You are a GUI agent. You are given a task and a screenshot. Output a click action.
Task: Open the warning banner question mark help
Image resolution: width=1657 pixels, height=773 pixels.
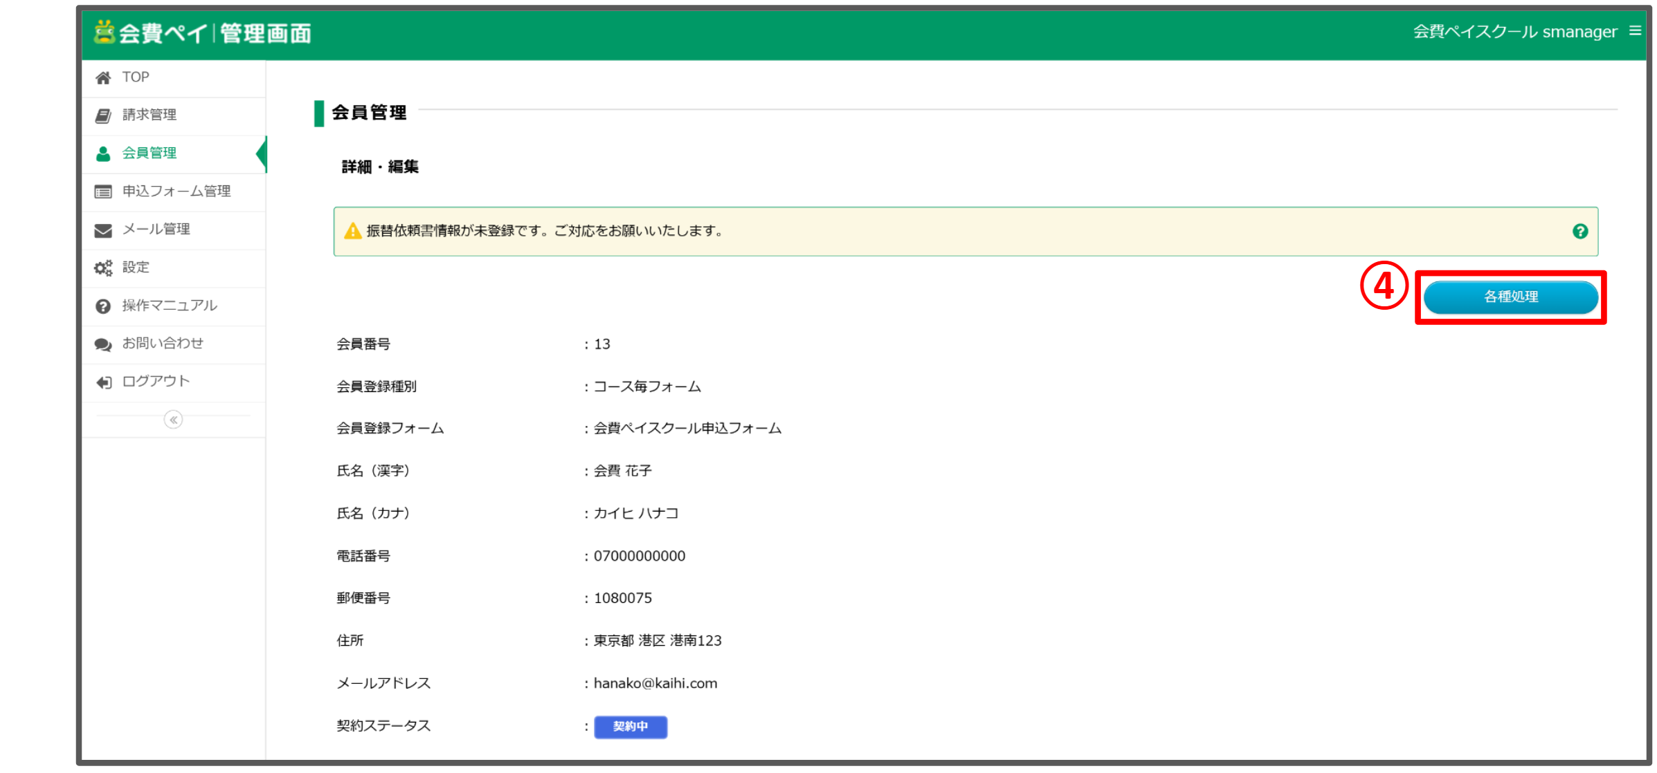click(1581, 231)
